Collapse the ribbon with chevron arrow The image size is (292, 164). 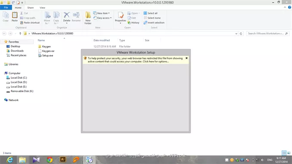coord(285,7)
